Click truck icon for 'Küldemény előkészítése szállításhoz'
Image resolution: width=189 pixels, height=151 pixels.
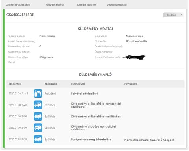coord(38,116)
